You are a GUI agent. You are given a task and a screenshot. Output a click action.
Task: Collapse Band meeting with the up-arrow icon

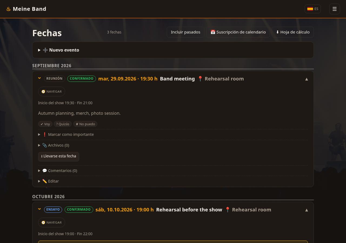(307, 79)
